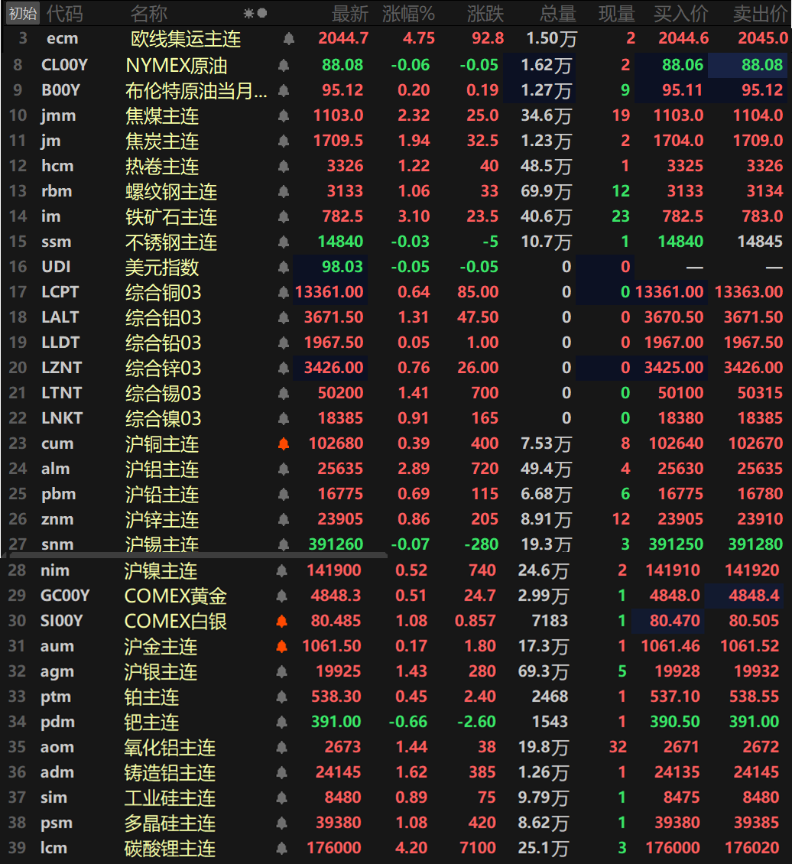Image resolution: width=792 pixels, height=864 pixels.
Task: Click the alert bell for 布伦特原油当月 row
Action: point(282,89)
